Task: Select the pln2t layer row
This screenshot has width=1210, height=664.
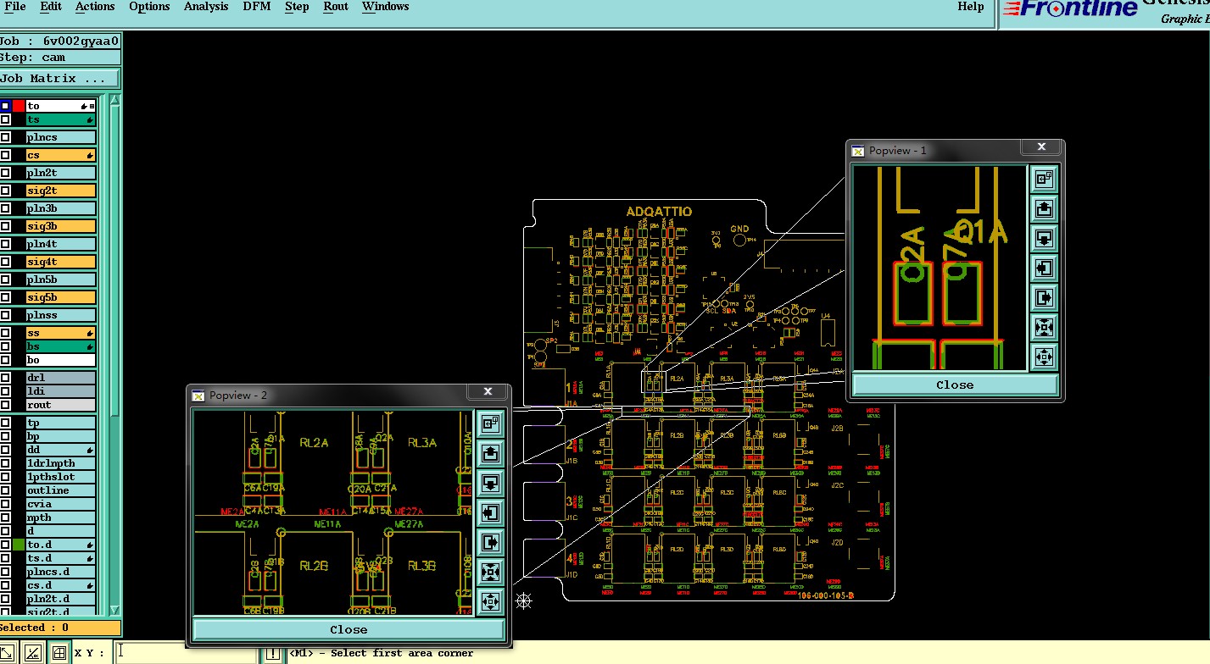Action: pyautogui.click(x=60, y=173)
